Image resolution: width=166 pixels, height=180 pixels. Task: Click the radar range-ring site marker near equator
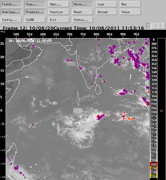click(78, 112)
